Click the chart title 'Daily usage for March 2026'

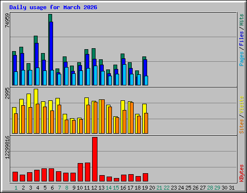(x=53, y=7)
